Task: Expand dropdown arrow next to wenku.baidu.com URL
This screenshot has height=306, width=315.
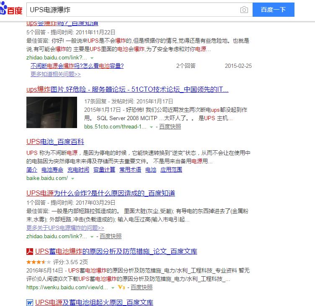Action: click(x=113, y=288)
